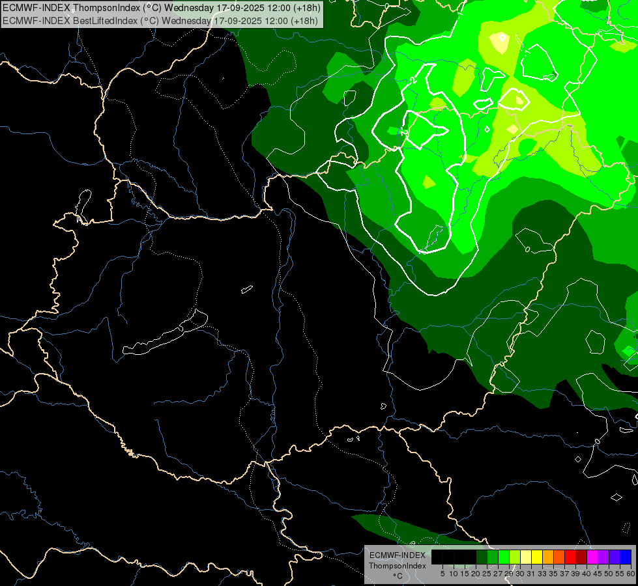Viewport: 638px width, 586px height.
Task: Select the medium green 25-27 legend swatch
Action: (493, 557)
